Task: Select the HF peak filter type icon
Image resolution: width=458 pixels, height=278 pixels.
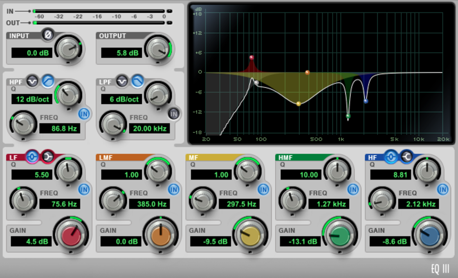Action: [391, 156]
